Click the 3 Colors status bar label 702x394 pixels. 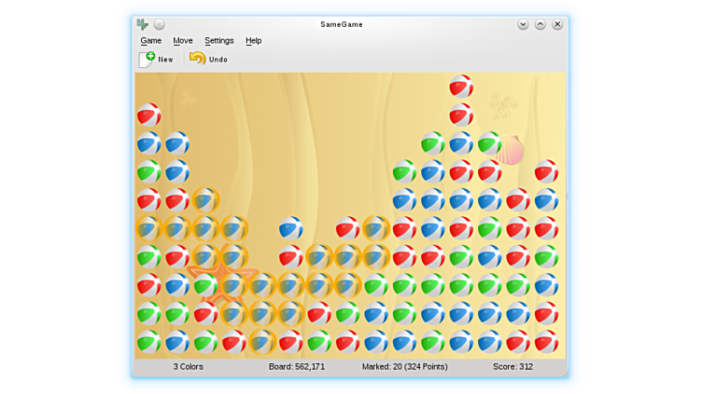(188, 367)
